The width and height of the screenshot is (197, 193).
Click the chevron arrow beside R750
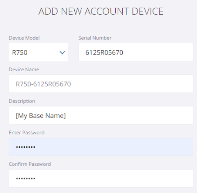[62, 53]
